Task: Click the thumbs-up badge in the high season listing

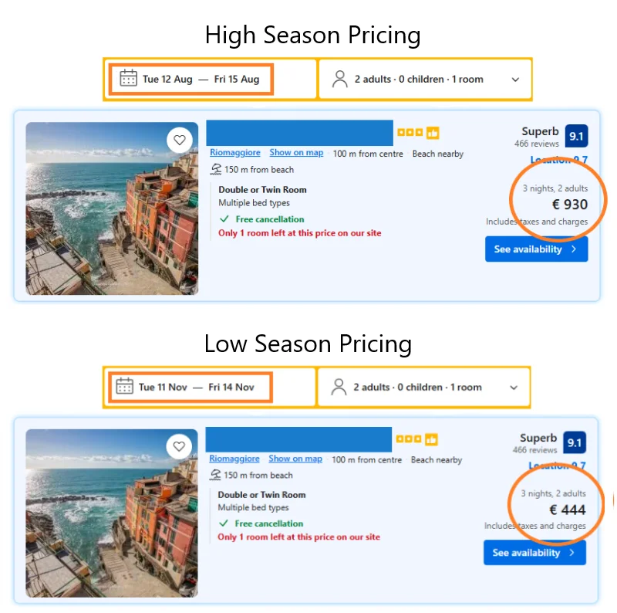Action: (432, 133)
